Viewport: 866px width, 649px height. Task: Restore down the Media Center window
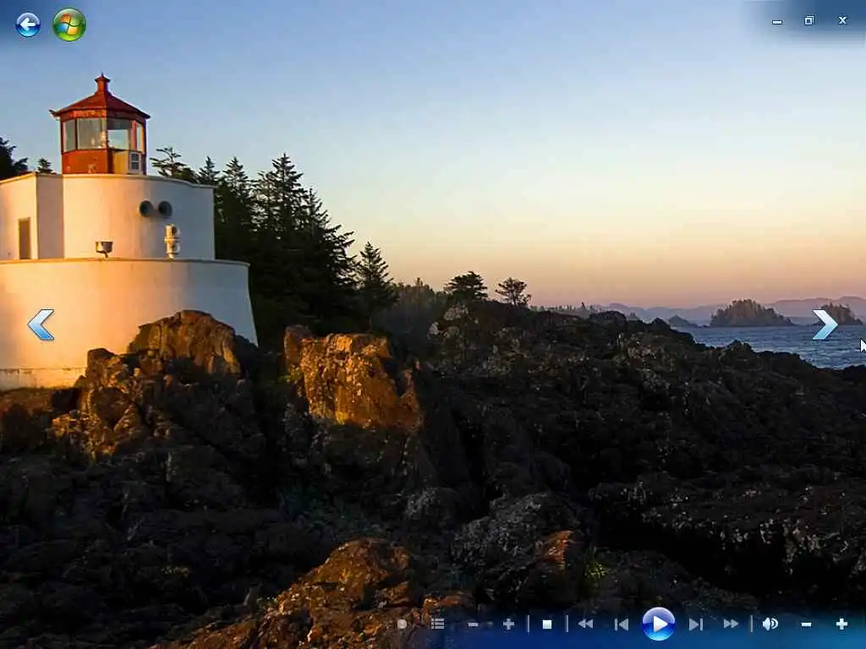809,20
